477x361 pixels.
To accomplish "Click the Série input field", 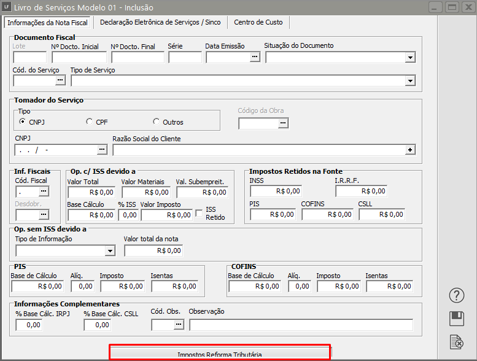I will pos(185,57).
